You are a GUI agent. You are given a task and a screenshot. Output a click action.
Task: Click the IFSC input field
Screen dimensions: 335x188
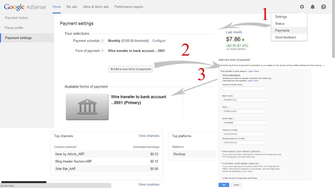(x=244, y=111)
